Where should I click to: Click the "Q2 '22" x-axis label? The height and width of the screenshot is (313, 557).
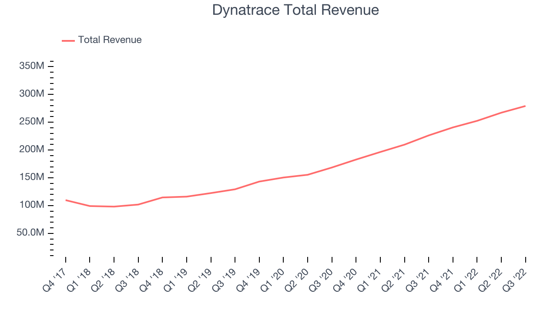(x=490, y=280)
